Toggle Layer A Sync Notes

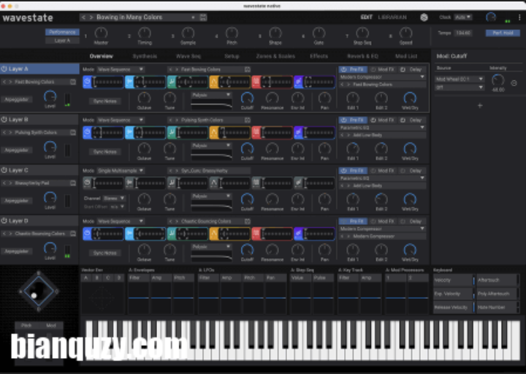(104, 101)
